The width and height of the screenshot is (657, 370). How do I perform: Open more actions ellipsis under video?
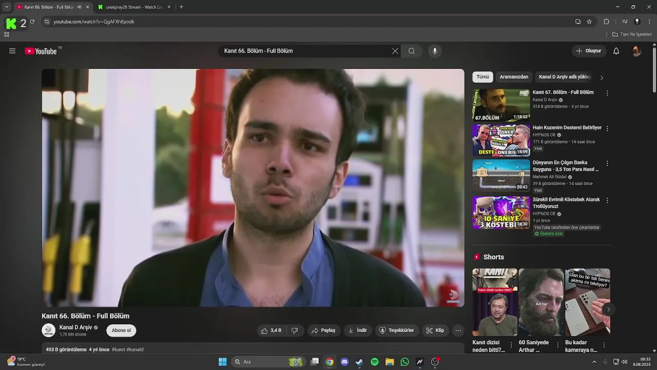tap(458, 330)
